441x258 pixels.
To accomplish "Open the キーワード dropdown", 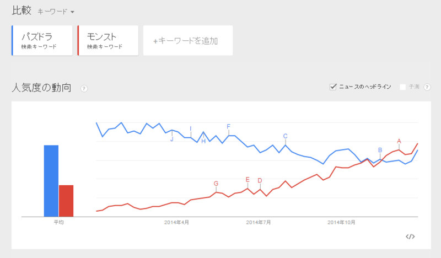I will [x=56, y=11].
